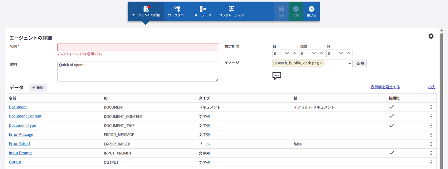The width and height of the screenshot is (448, 169).
Task: Open three-dot menu for Document row
Action: pyautogui.click(x=431, y=107)
